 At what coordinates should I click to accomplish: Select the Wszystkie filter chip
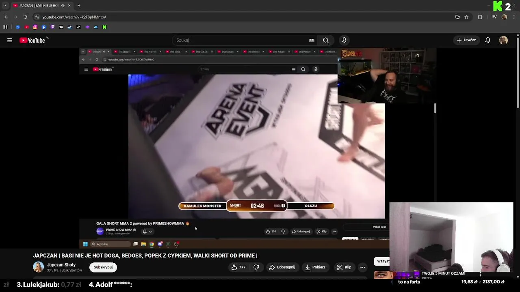[x=382, y=261]
